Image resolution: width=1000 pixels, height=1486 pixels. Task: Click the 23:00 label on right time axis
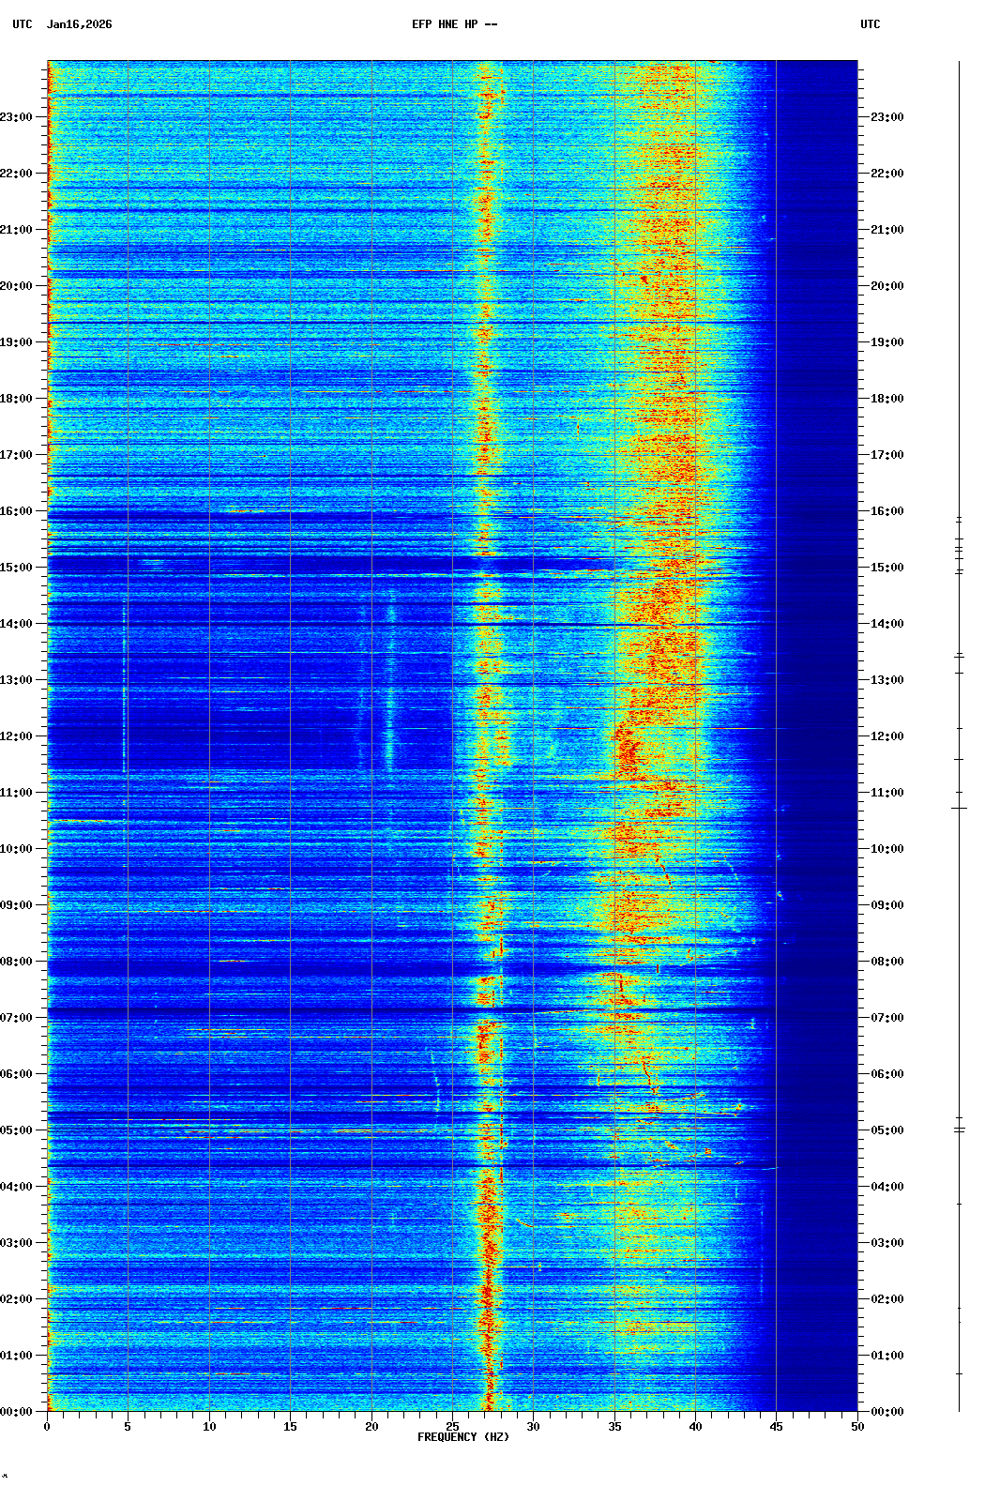pyautogui.click(x=886, y=117)
